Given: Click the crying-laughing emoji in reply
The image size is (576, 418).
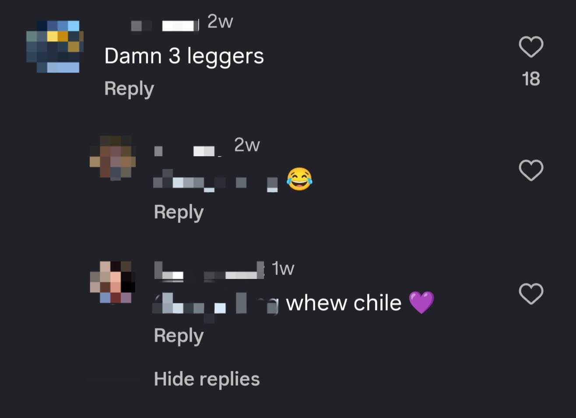Looking at the screenshot, I should pos(299,179).
